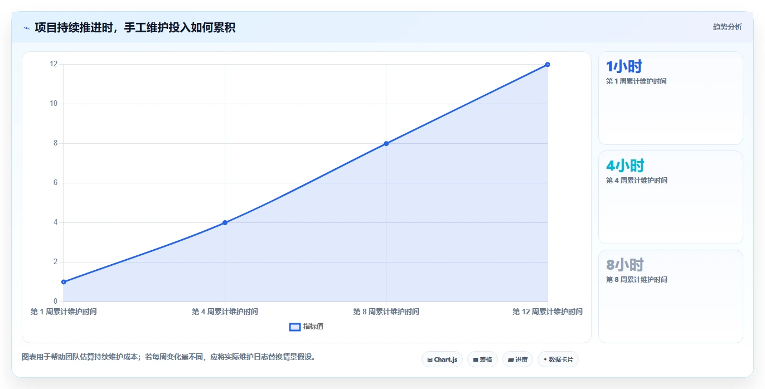Viewport: 765px width, 389px height.
Task: Toggle the 指标值 legend swatch
Action: (x=295, y=327)
